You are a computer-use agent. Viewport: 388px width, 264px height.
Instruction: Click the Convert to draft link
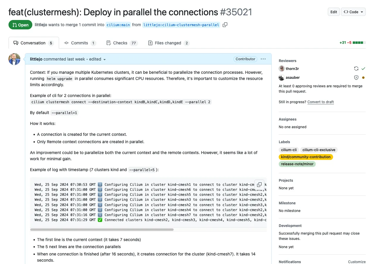[x=320, y=102]
